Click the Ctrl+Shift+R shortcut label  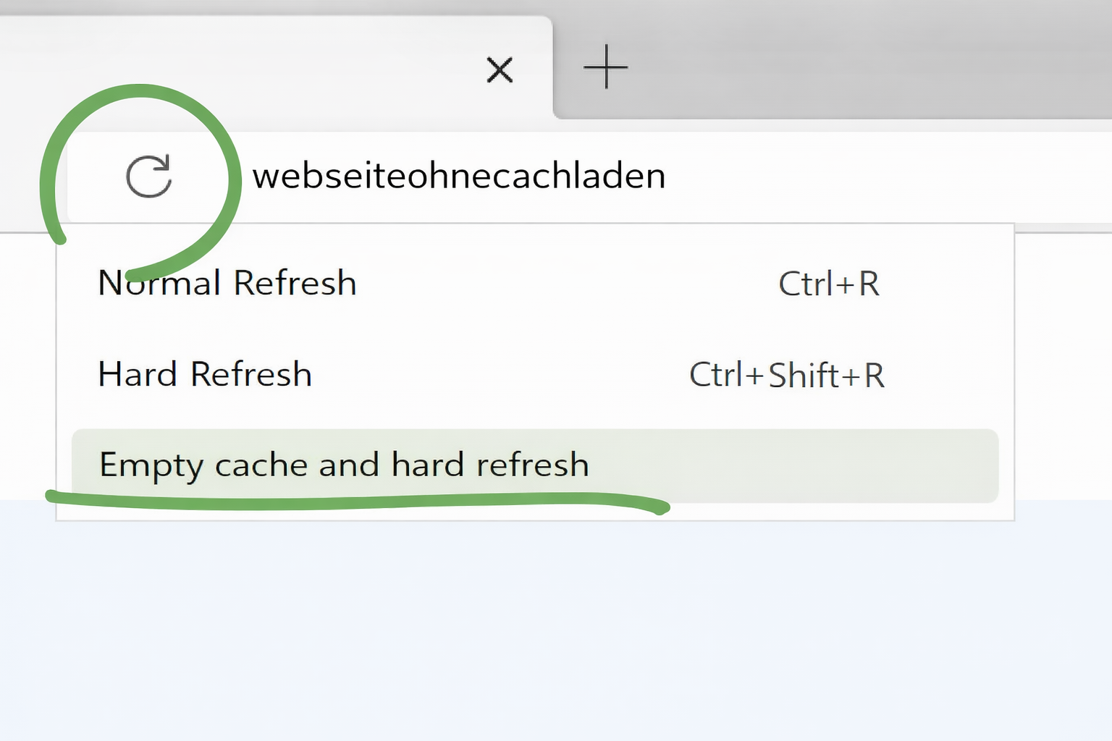786,375
